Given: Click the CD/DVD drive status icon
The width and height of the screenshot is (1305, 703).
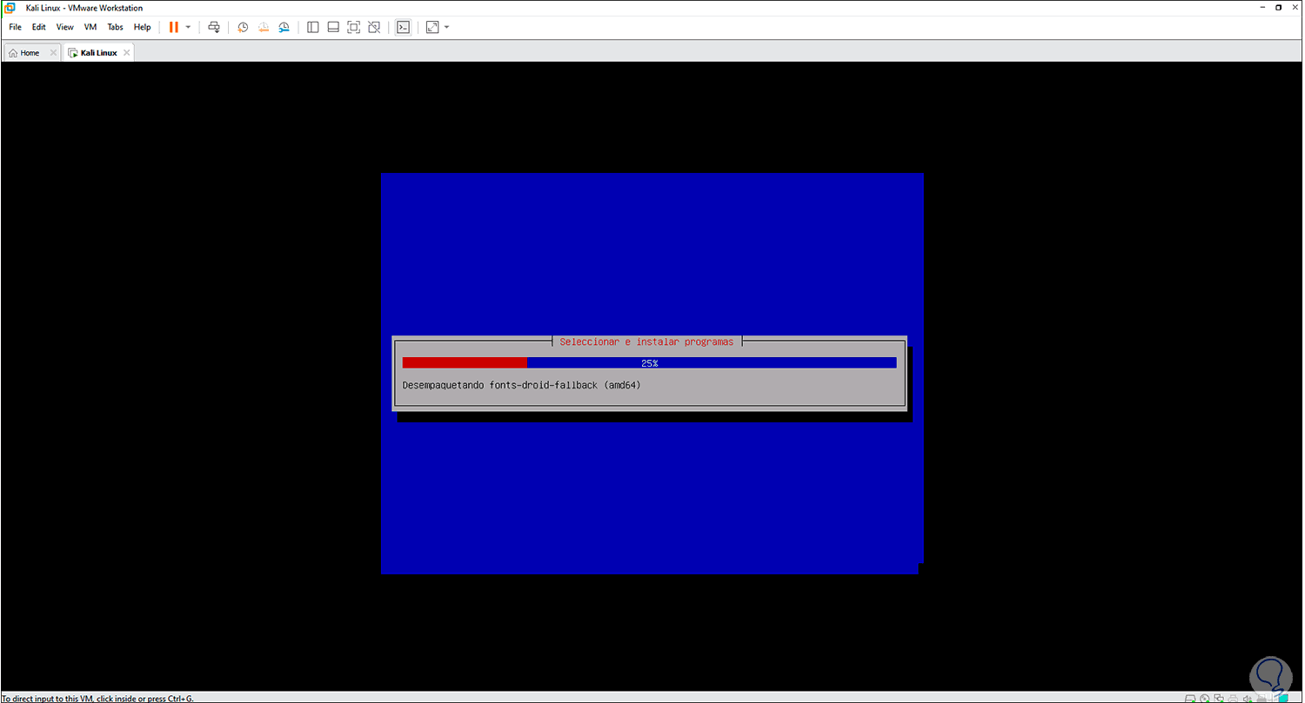Looking at the screenshot, I should tap(1205, 698).
